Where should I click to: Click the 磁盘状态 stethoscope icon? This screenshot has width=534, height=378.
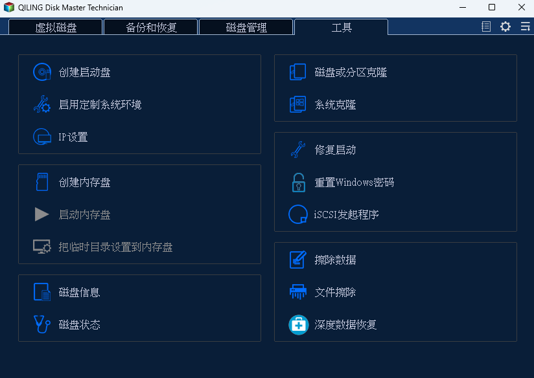pyautogui.click(x=42, y=324)
